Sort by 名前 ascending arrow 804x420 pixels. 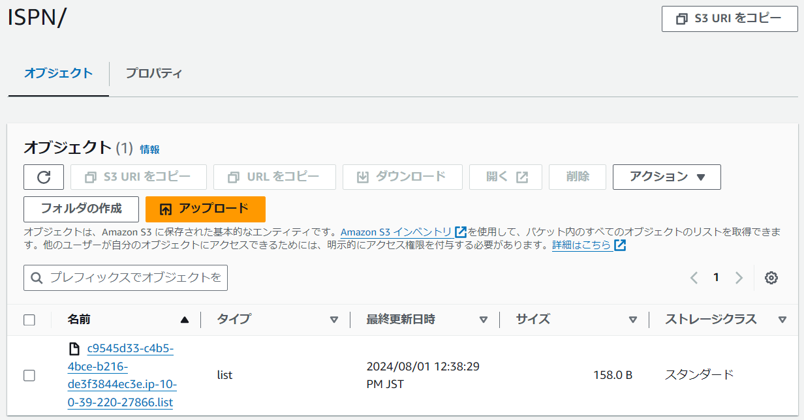pyautogui.click(x=185, y=320)
